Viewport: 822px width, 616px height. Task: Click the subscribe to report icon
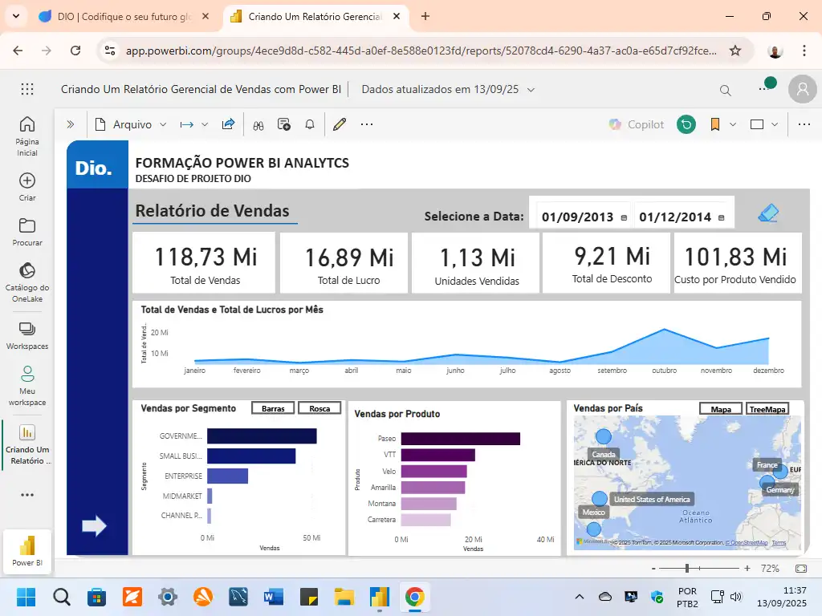pos(284,124)
